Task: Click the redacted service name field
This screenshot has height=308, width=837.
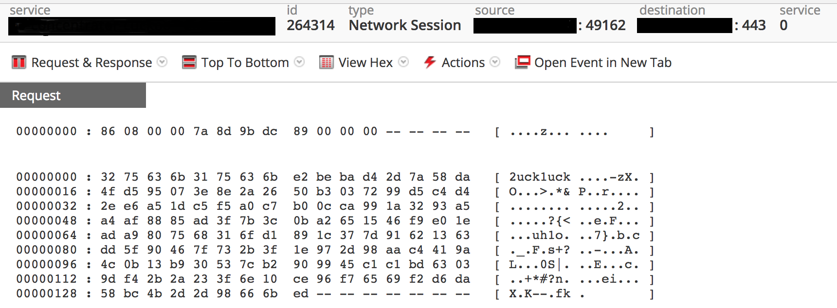Action: pyautogui.click(x=141, y=25)
